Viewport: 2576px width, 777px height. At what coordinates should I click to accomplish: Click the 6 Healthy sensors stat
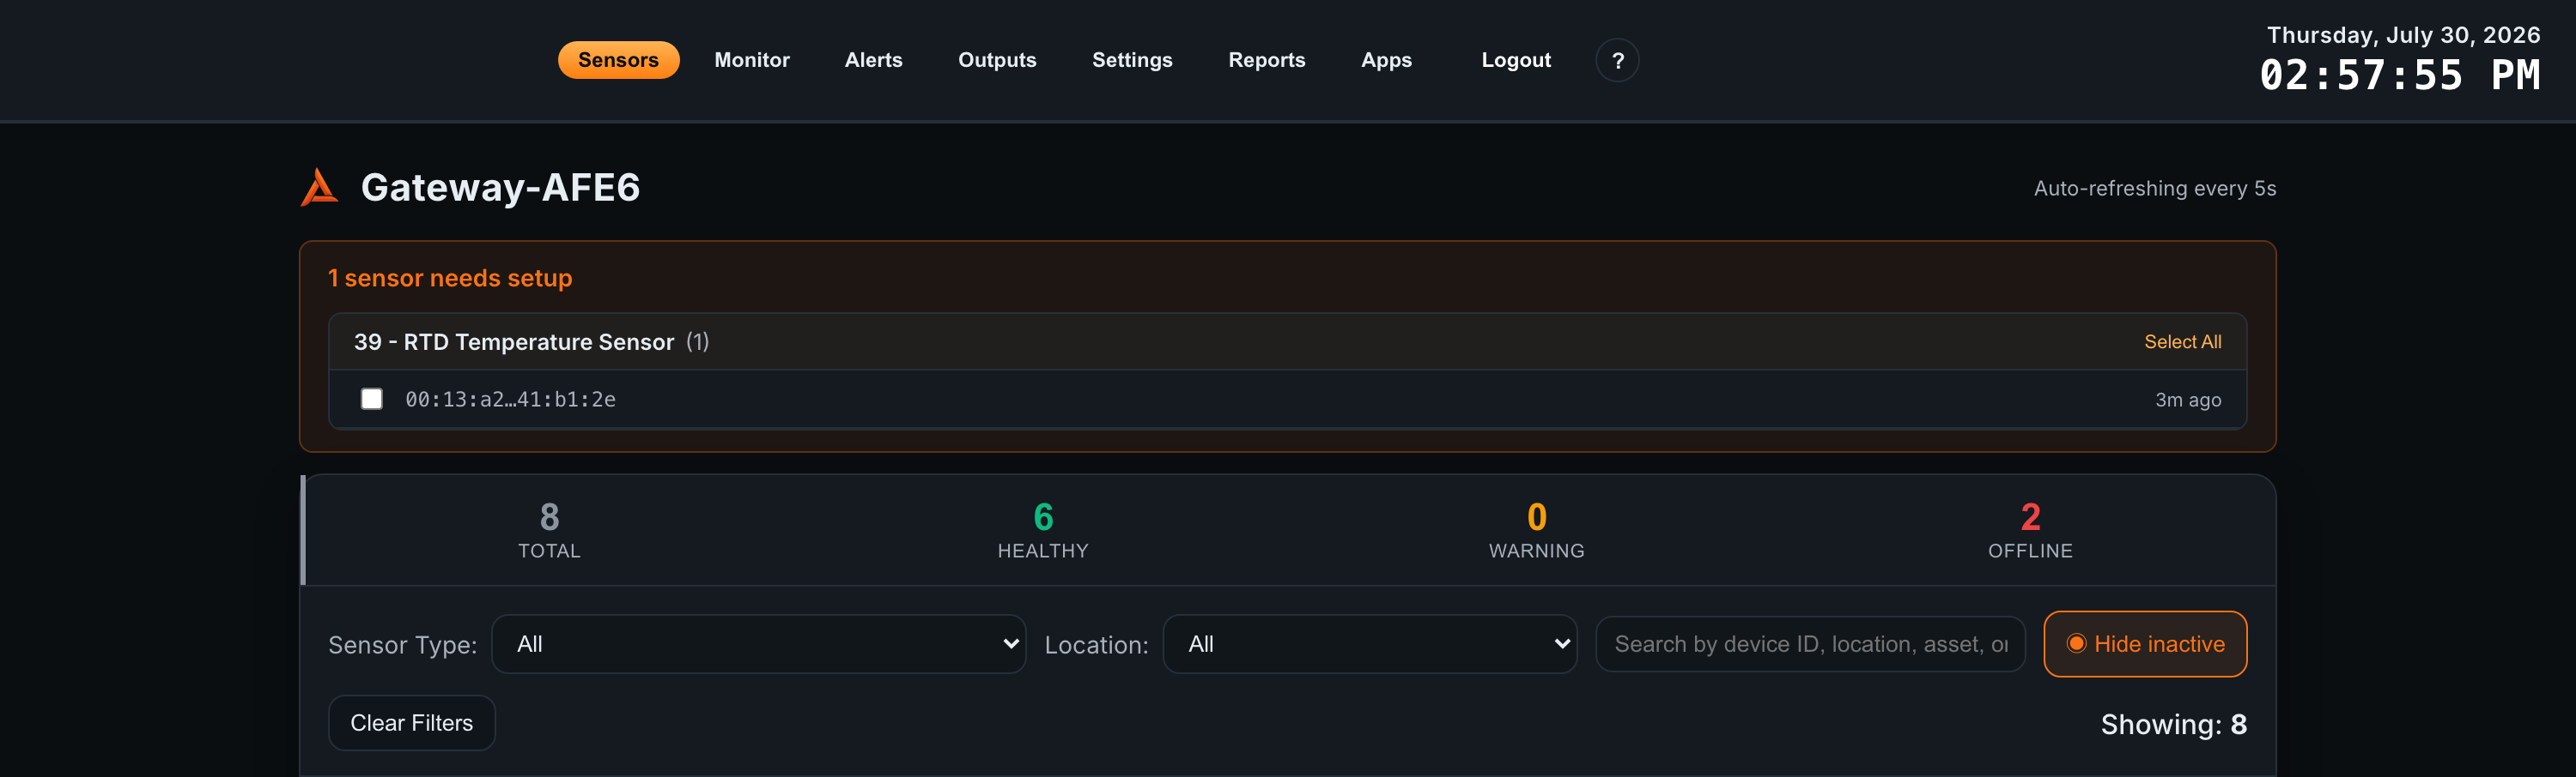[1042, 530]
